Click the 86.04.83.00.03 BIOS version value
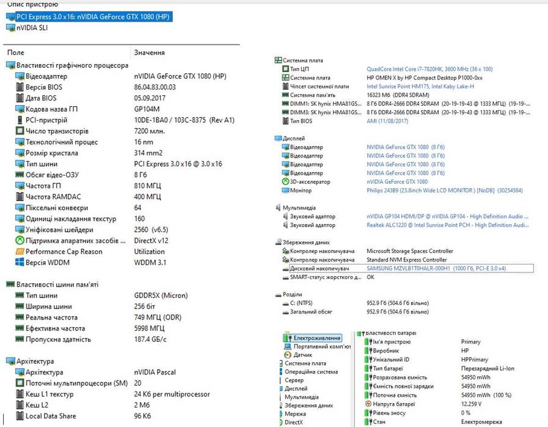The width and height of the screenshot is (548, 427). click(155, 87)
